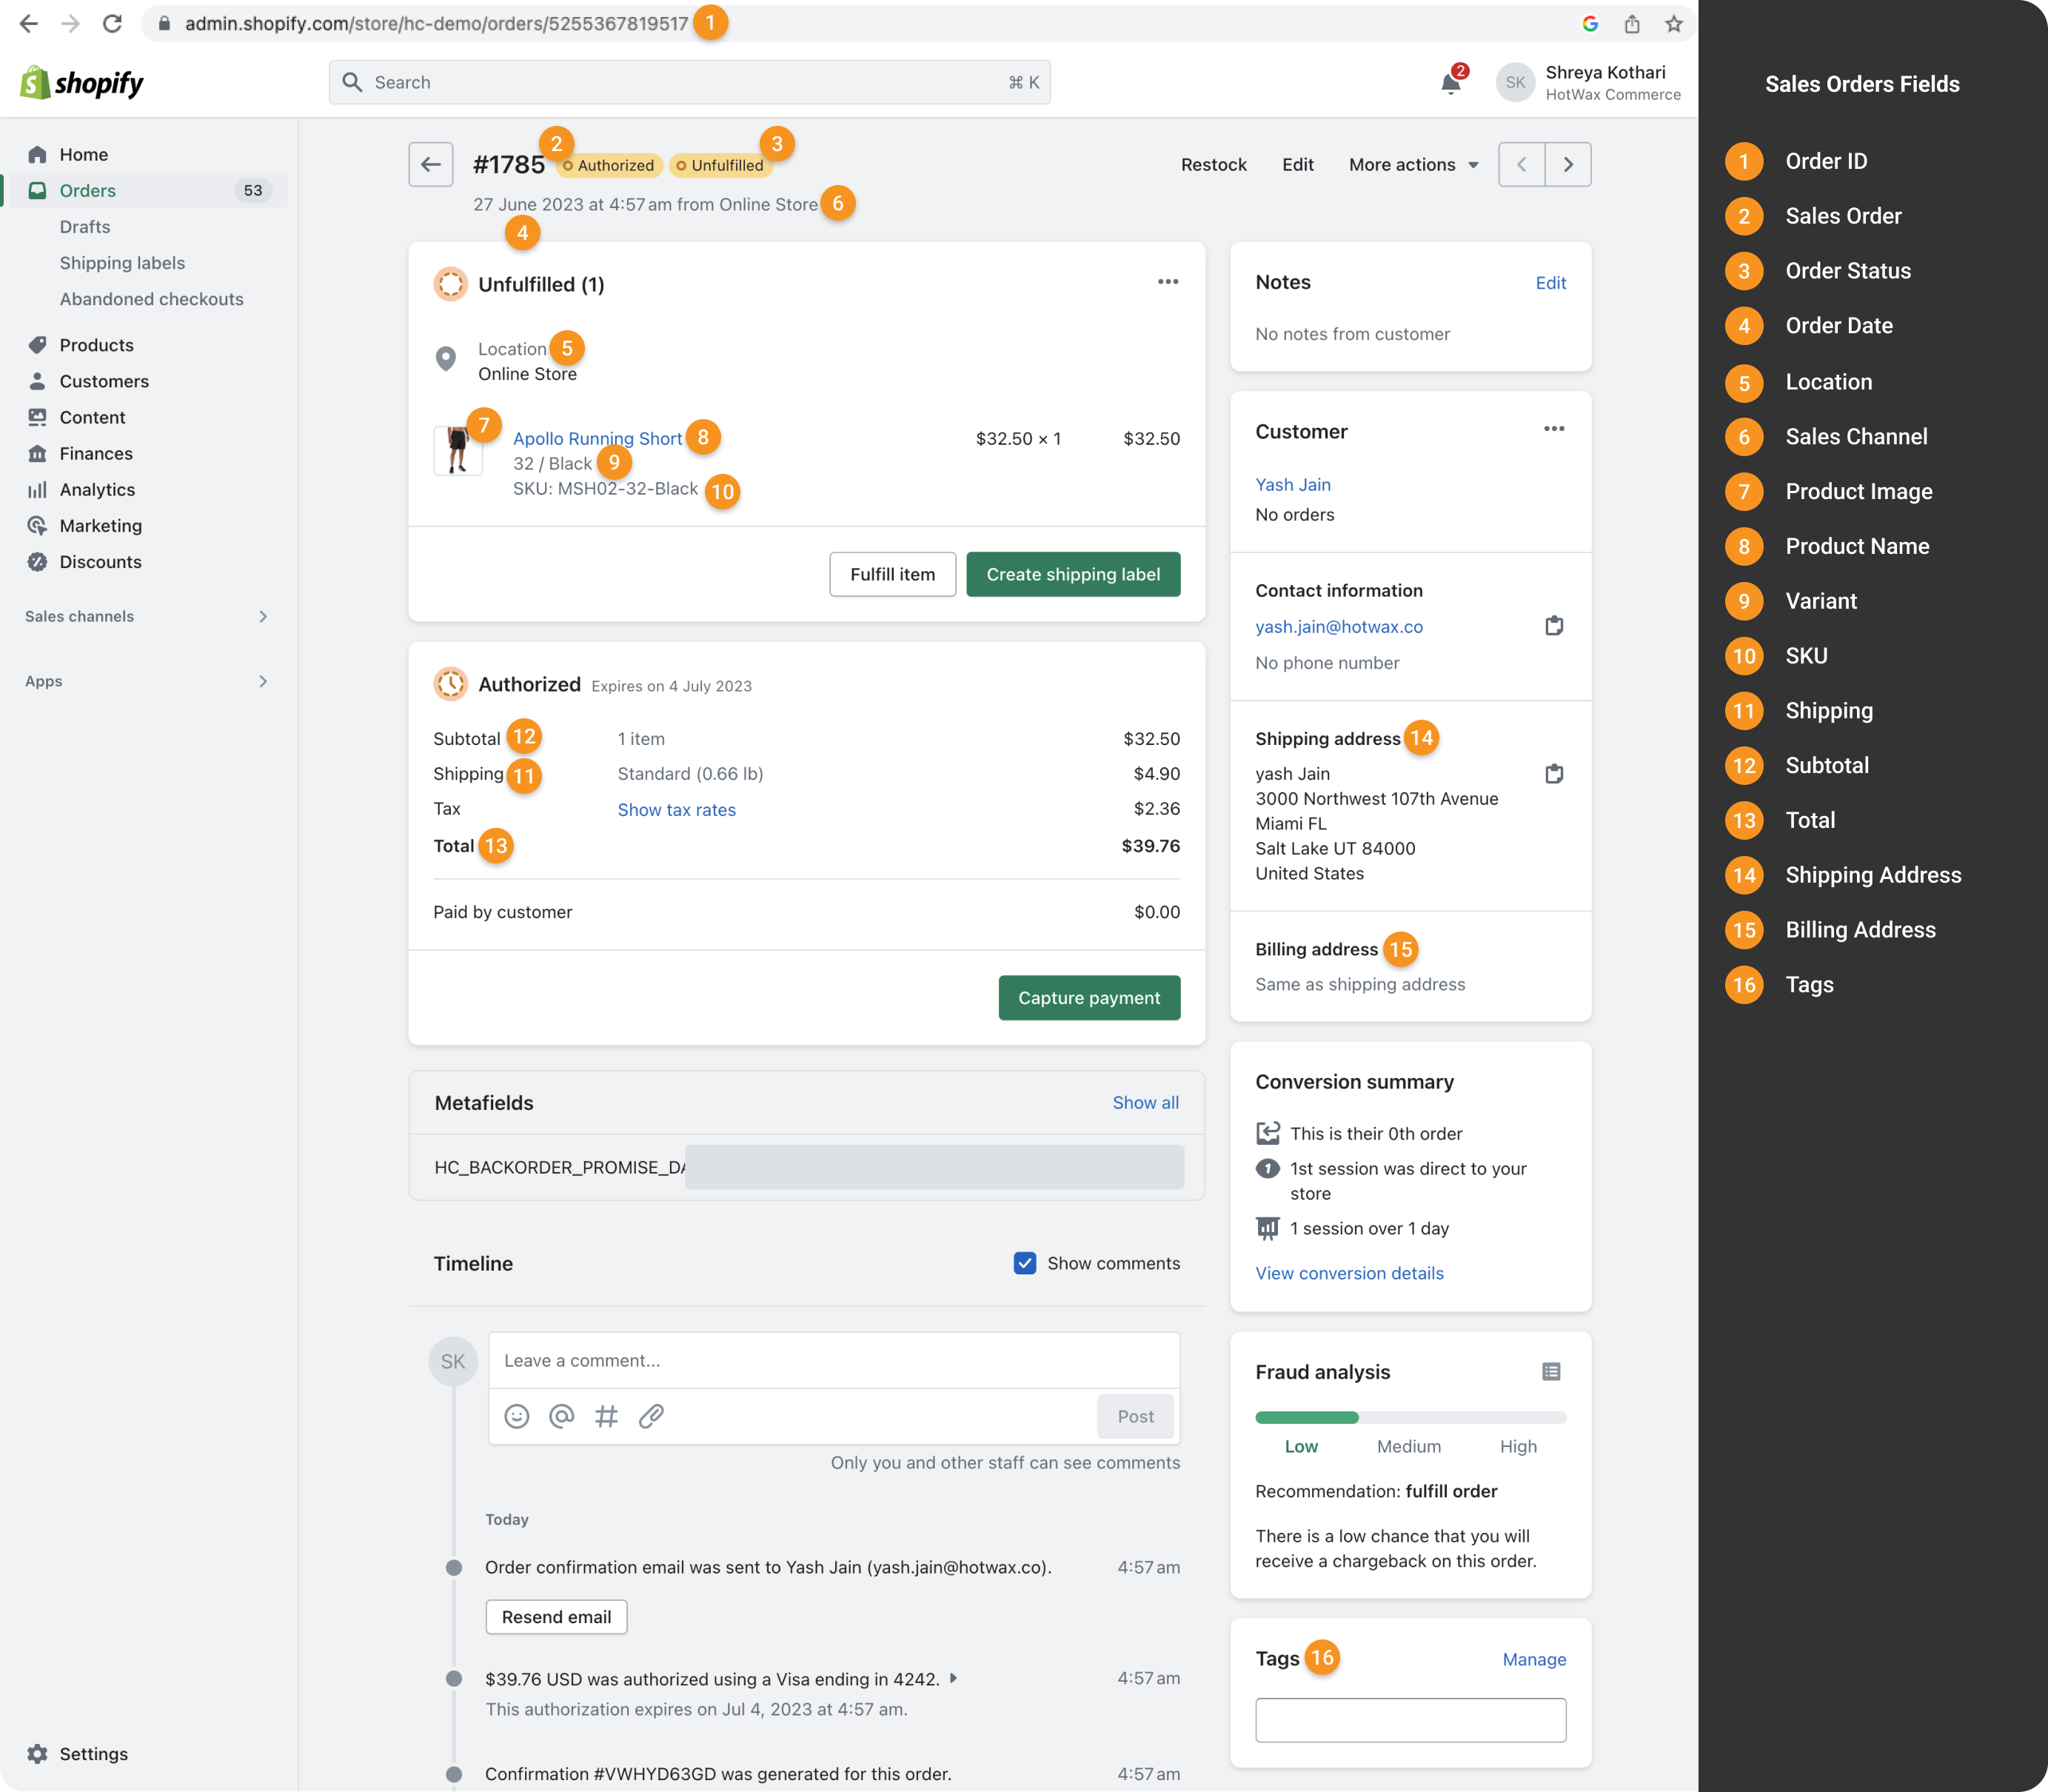This screenshot has width=2048, height=1792.
Task: Open the Show tax rates link
Action: (676, 810)
